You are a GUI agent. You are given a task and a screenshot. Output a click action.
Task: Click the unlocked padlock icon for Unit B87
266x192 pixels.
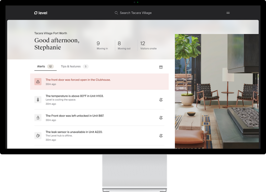[38, 118]
